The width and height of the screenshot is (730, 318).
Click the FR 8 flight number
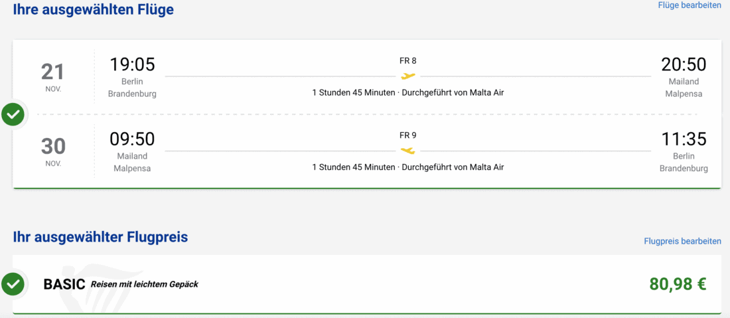click(x=408, y=61)
